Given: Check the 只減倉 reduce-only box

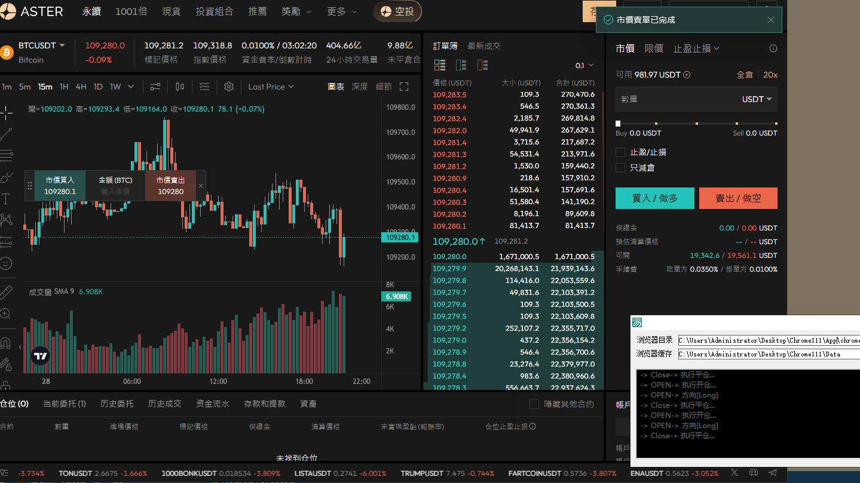Looking at the screenshot, I should 620,168.
